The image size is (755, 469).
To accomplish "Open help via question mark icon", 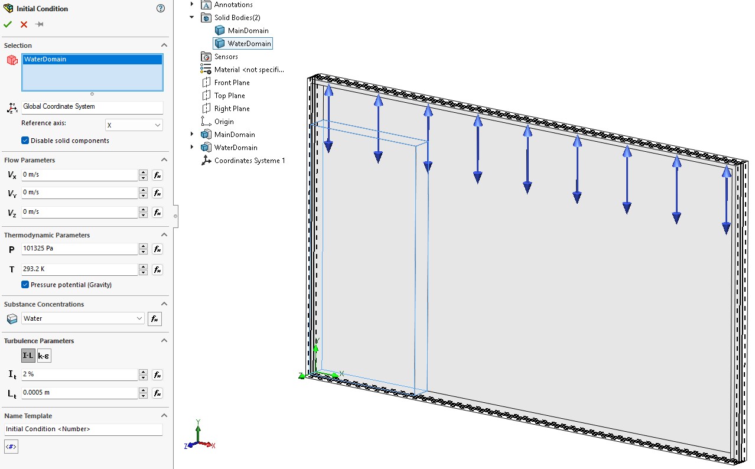I will (161, 8).
